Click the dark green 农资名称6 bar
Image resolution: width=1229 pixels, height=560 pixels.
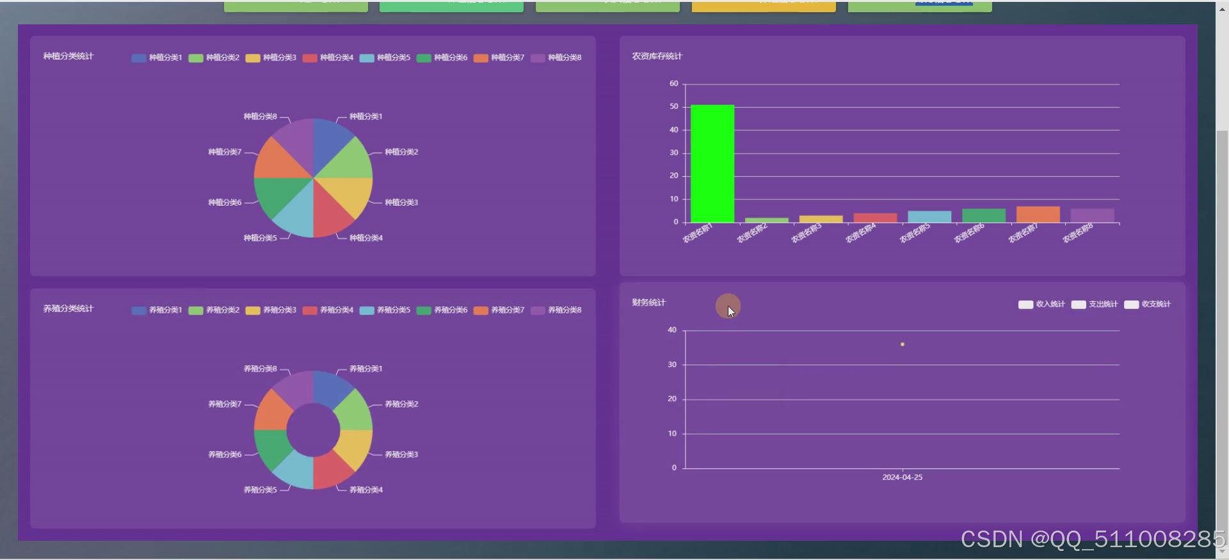984,215
